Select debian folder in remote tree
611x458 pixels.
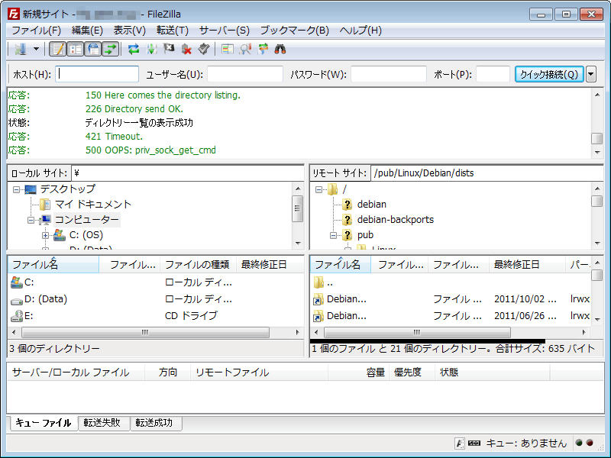point(372,205)
